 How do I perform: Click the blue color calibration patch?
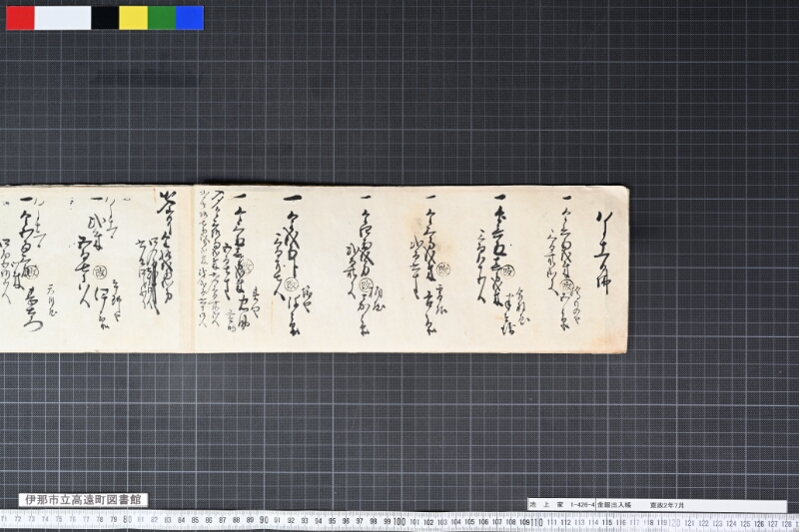pos(190,18)
